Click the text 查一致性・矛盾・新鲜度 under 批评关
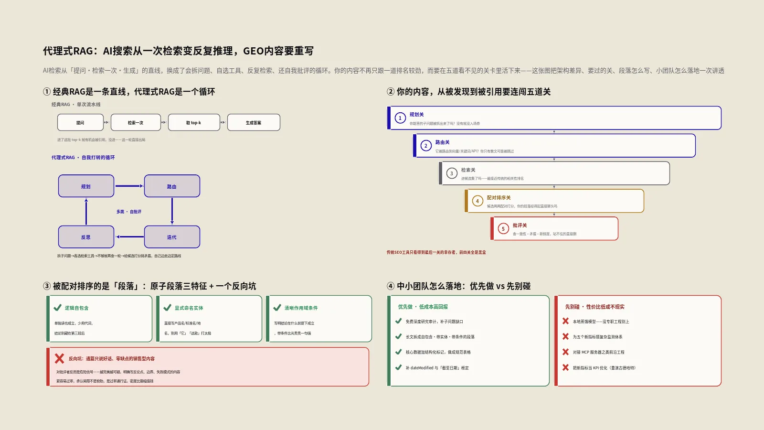The height and width of the screenshot is (430, 764). point(544,234)
